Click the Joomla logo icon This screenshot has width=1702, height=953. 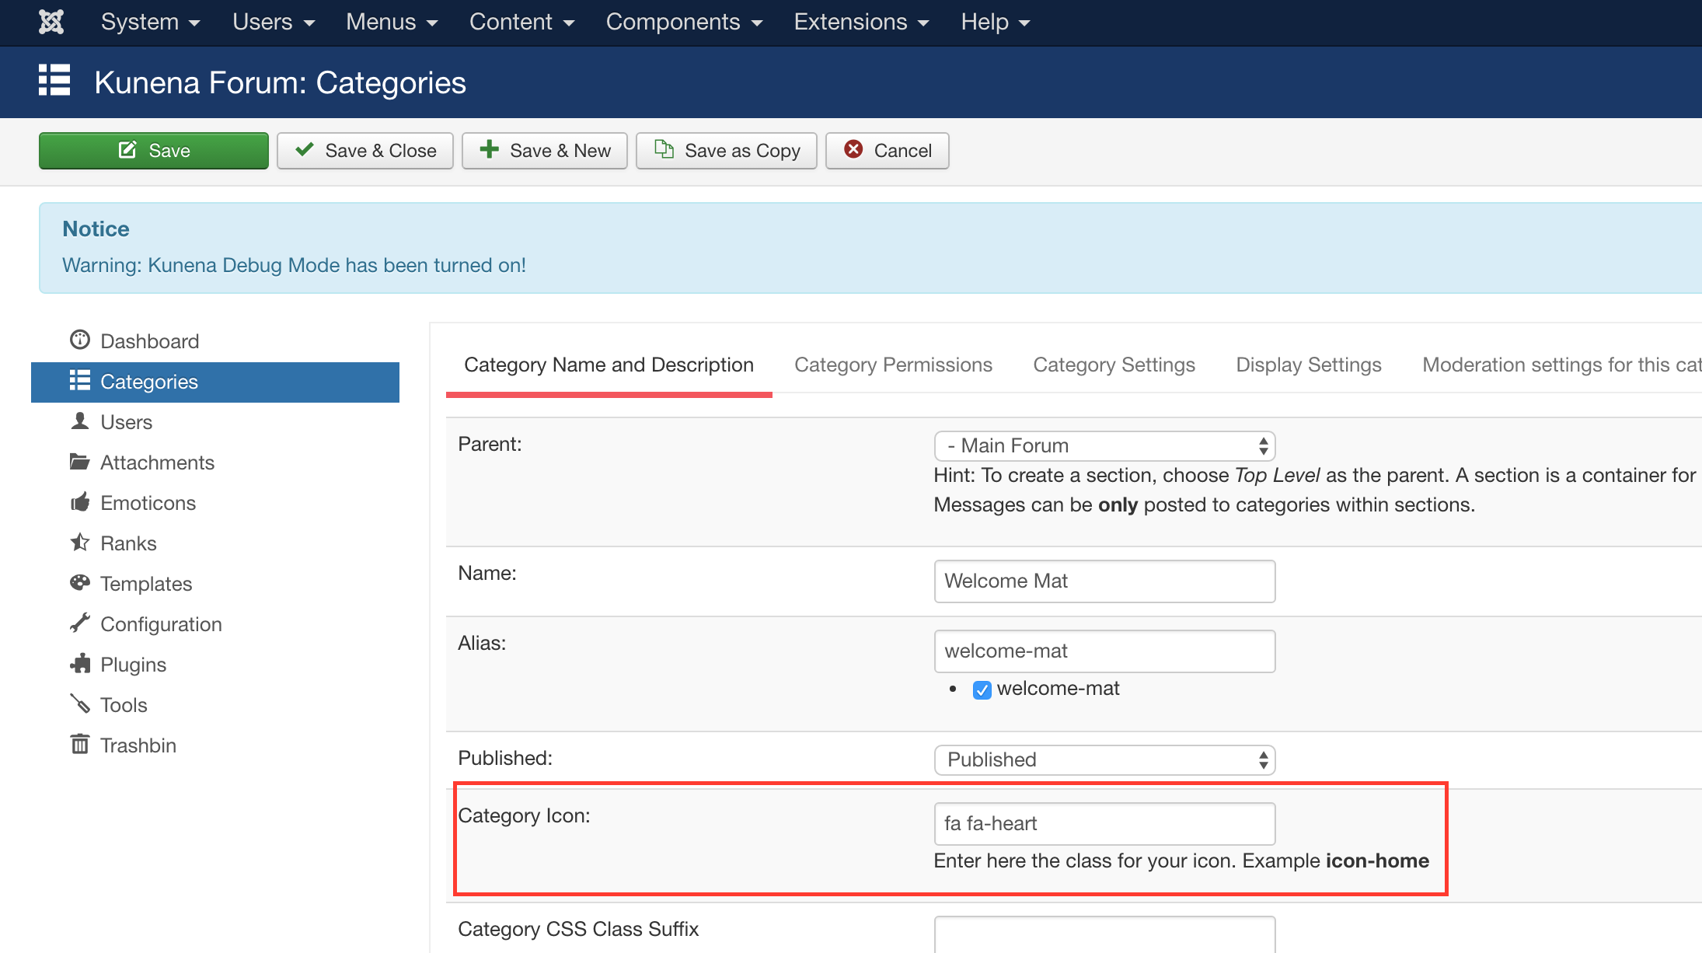[51, 22]
